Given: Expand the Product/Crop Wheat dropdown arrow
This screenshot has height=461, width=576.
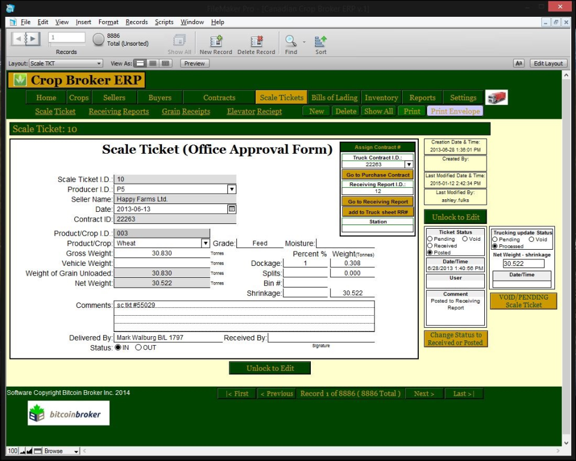Looking at the screenshot, I should pyautogui.click(x=205, y=243).
